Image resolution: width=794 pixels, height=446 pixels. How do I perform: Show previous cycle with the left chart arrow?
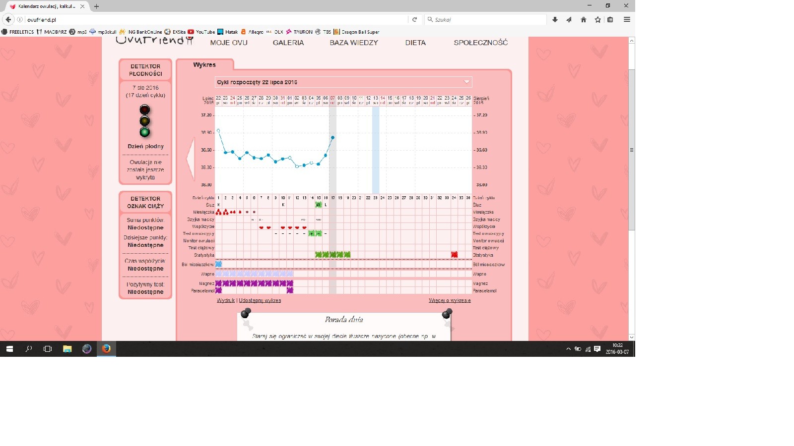191,159
